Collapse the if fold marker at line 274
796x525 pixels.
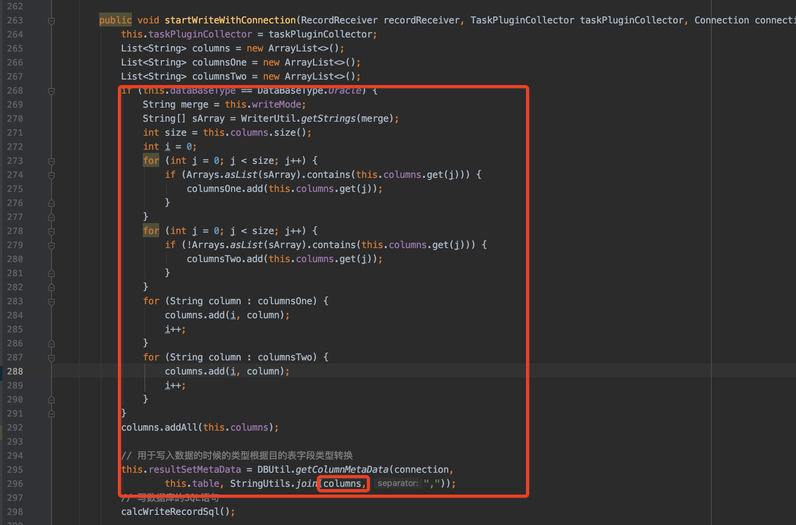click(51, 175)
